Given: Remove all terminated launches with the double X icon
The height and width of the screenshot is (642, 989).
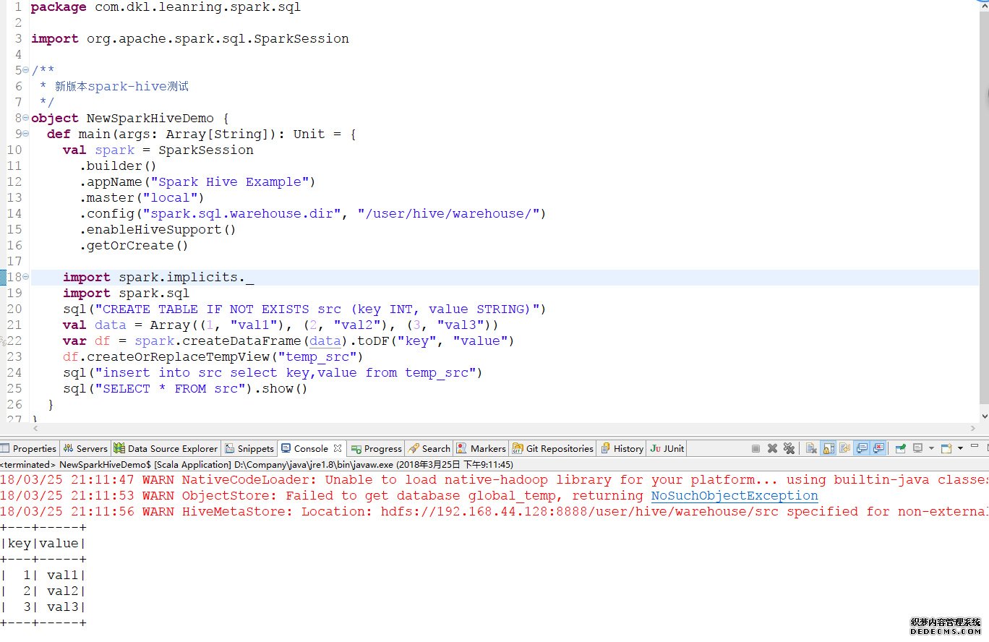Looking at the screenshot, I should (789, 448).
